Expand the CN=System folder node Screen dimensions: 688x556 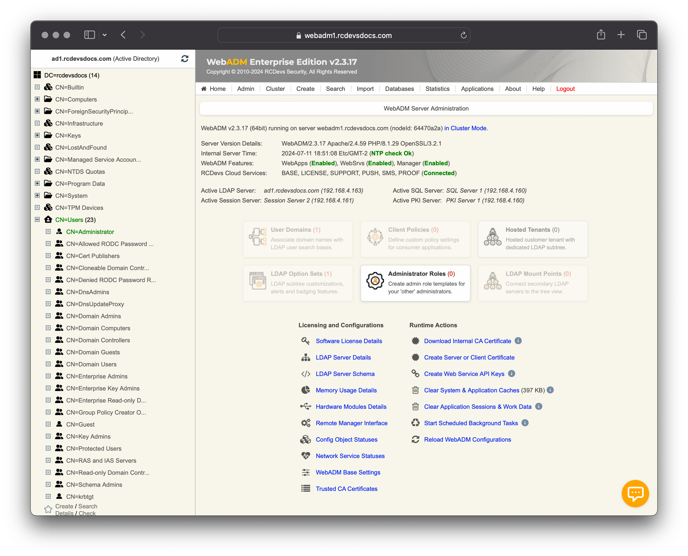point(37,196)
